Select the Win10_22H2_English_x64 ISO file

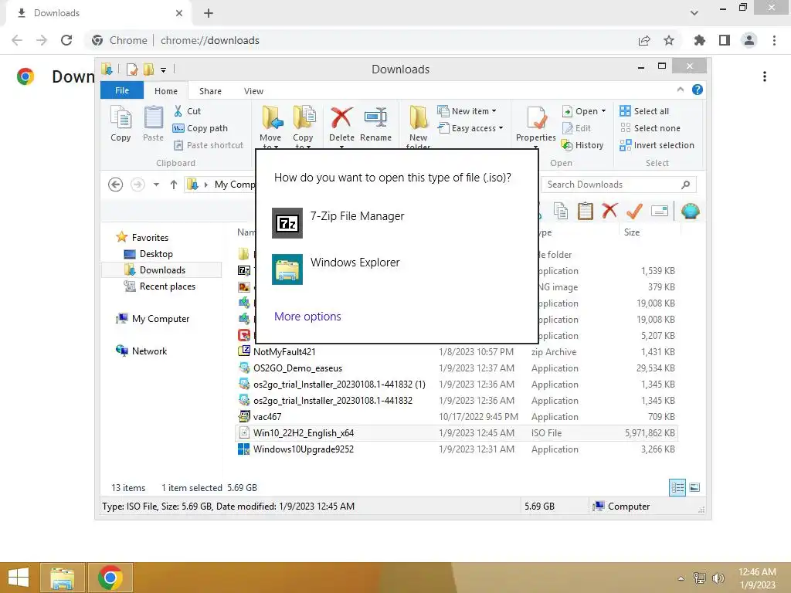(457, 432)
